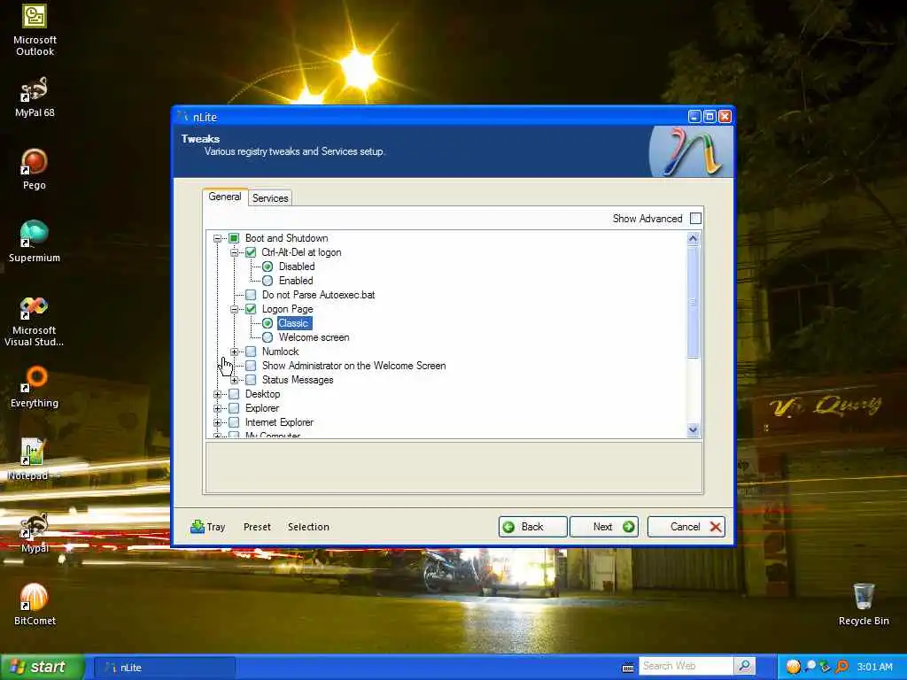Select the Pego desktop icon
907x680 pixels.
[x=35, y=169]
